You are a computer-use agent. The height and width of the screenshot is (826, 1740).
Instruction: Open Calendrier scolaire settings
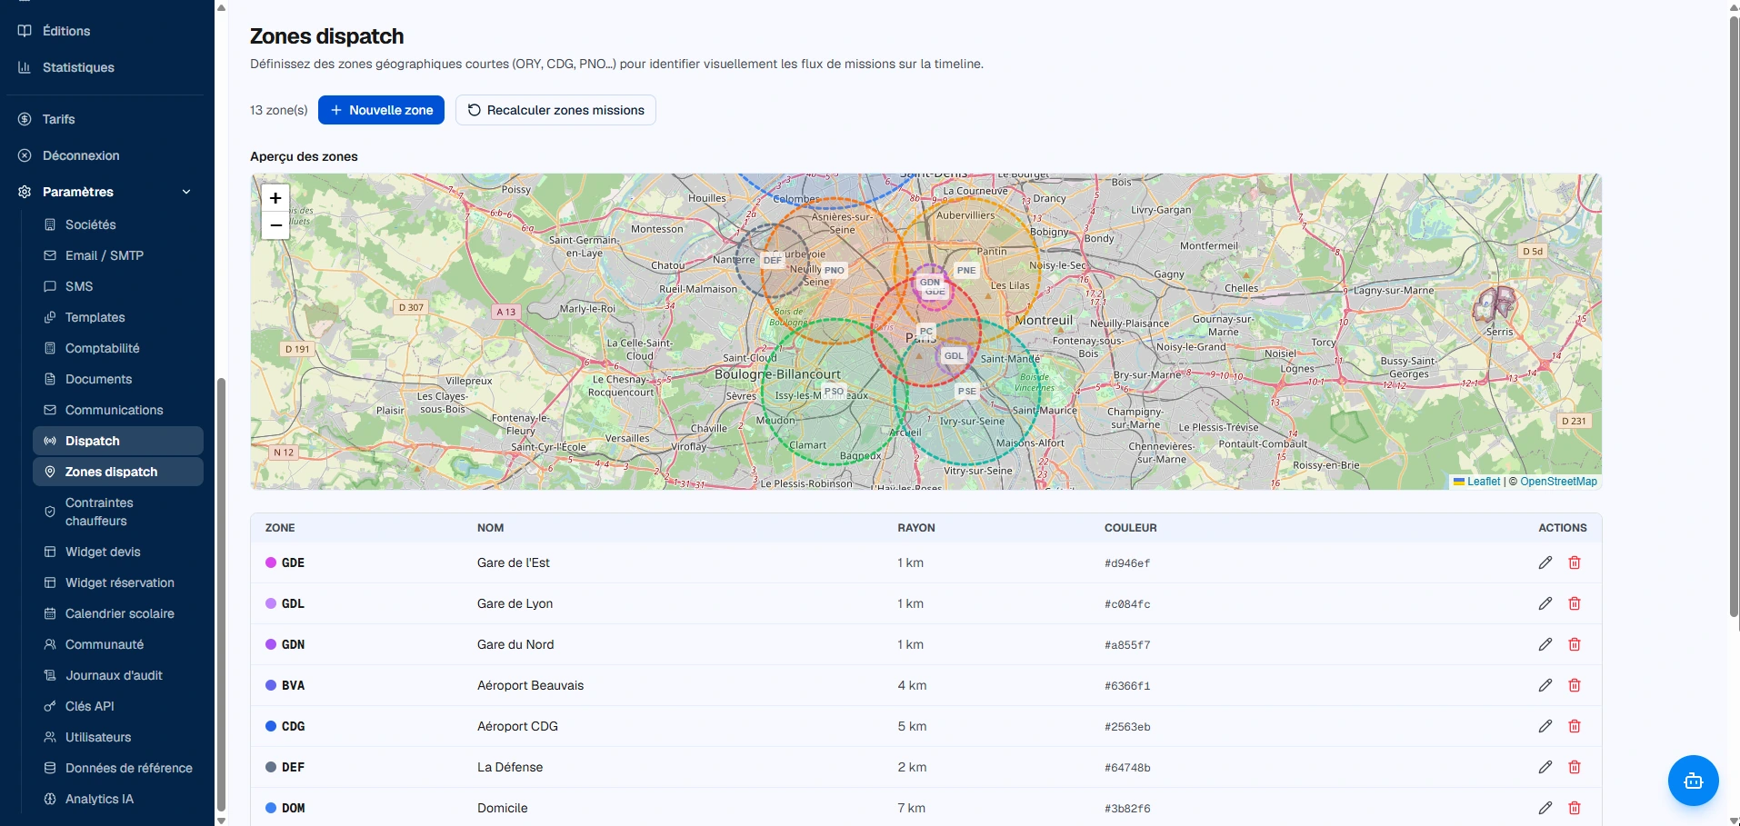click(118, 613)
